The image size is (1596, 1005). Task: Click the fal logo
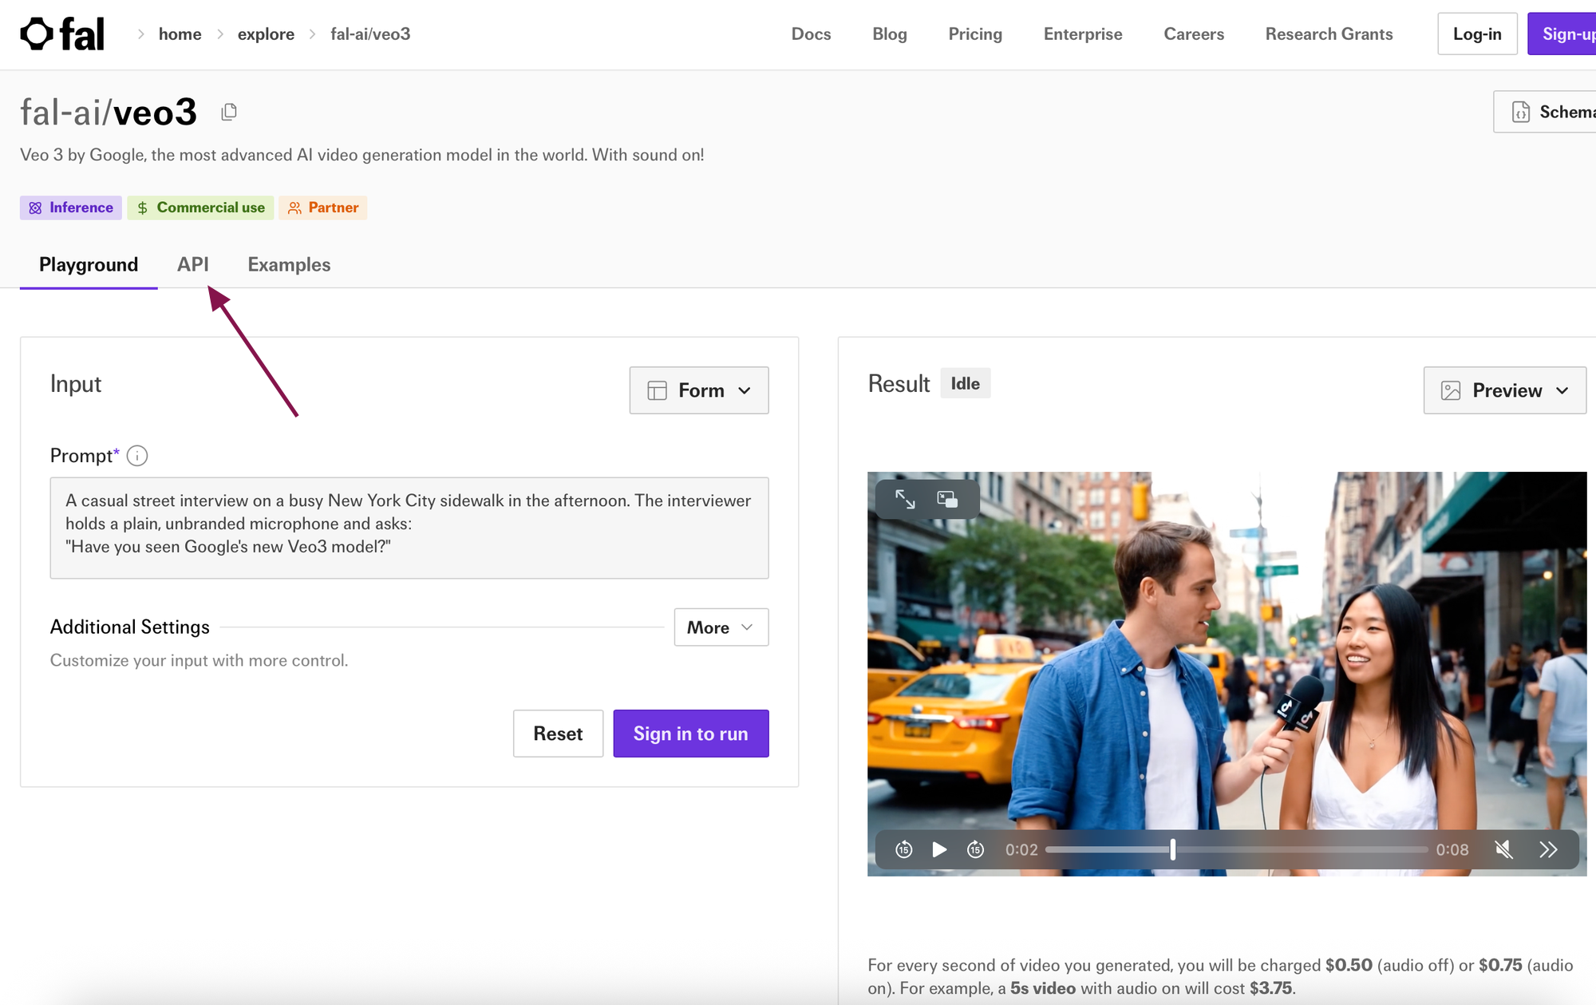point(62,34)
